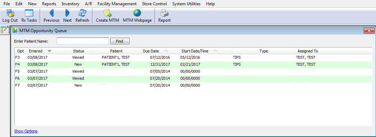Click TIPS type in row F3
Viewport: 376px width, 137px height.
click(237, 58)
